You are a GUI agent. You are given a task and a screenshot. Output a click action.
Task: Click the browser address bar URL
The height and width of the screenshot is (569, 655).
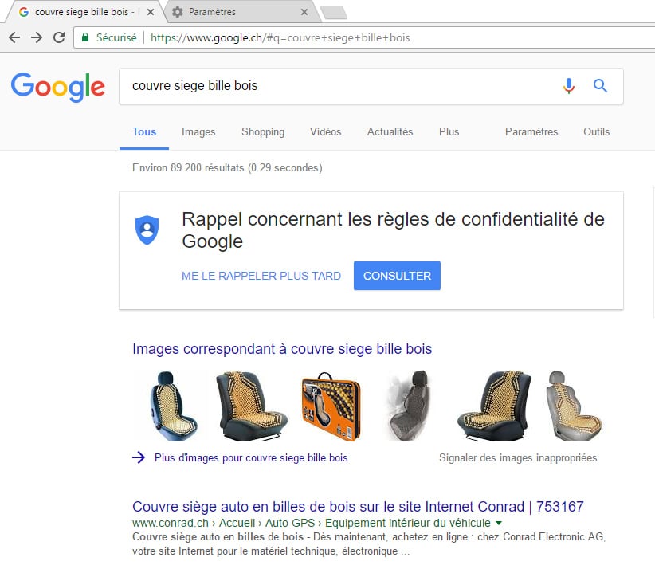click(x=280, y=37)
